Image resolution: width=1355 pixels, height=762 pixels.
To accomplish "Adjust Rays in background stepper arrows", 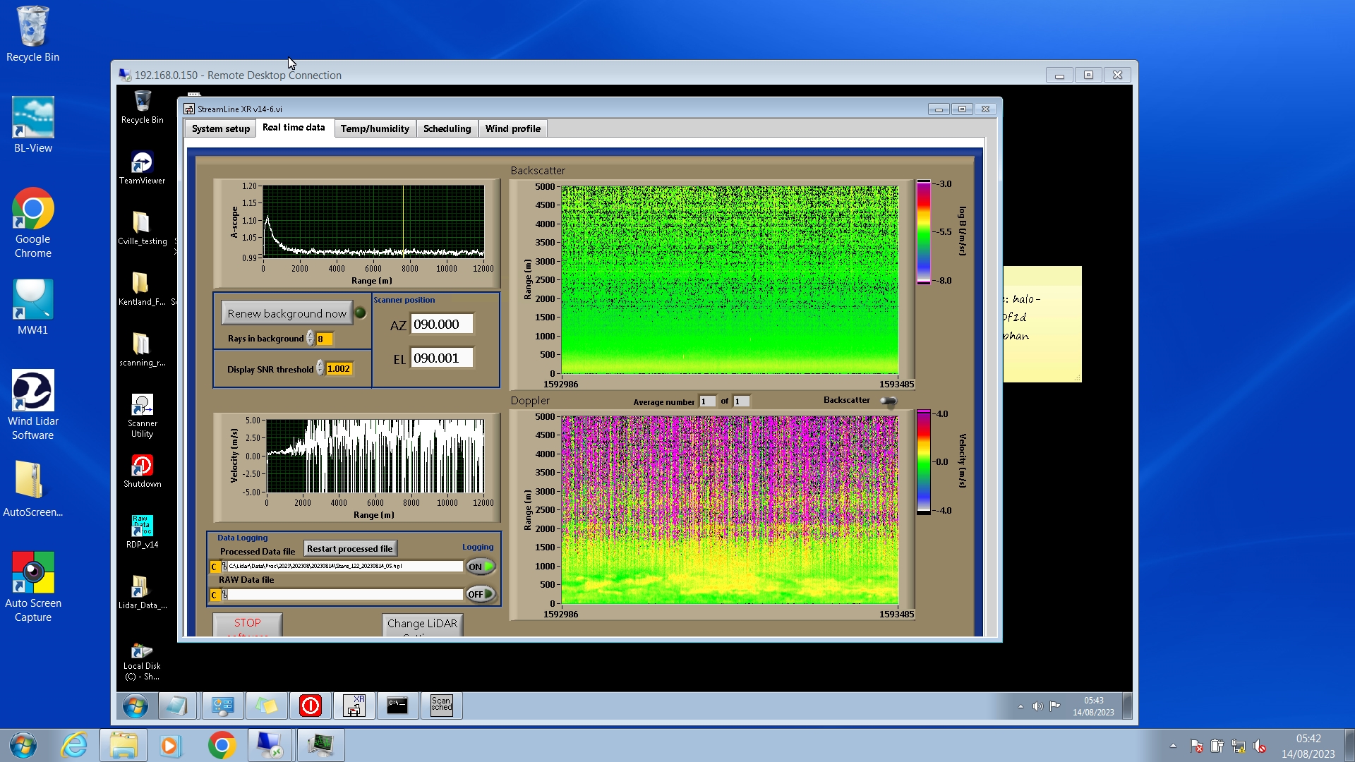I will (x=311, y=339).
